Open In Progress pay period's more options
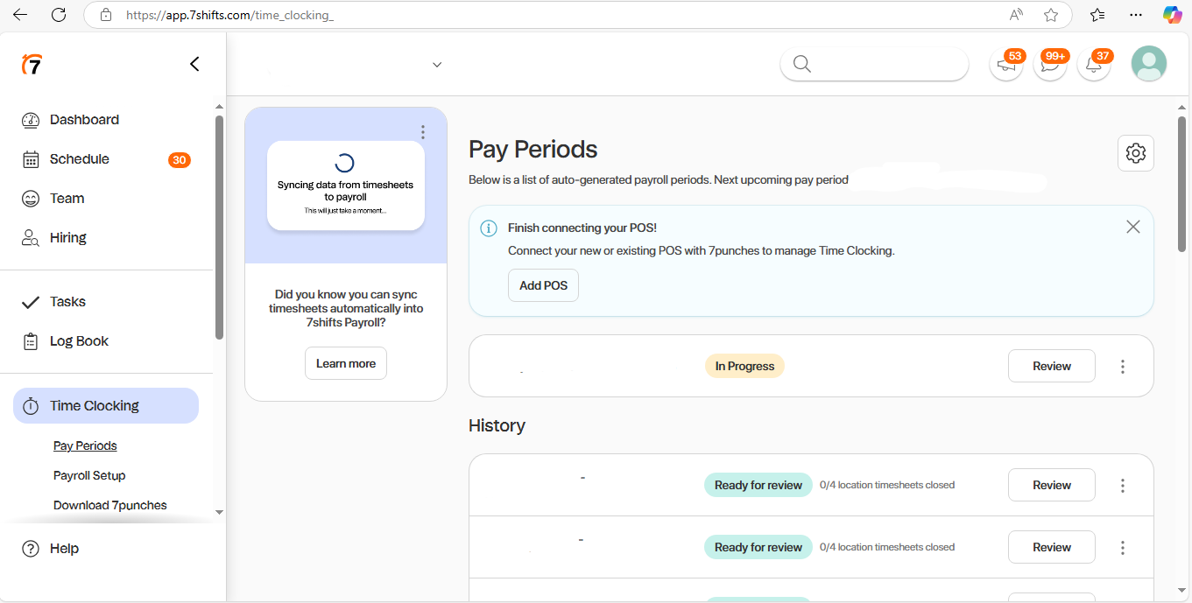This screenshot has width=1192, height=603. pos(1123,367)
